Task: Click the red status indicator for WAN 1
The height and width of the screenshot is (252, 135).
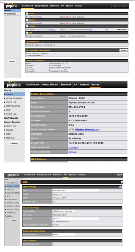Action: pyautogui.click(x=67, y=17)
